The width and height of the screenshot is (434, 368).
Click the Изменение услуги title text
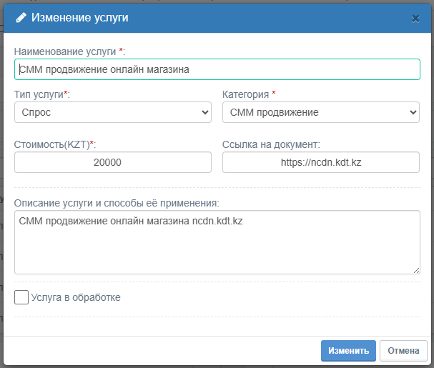[x=79, y=18]
